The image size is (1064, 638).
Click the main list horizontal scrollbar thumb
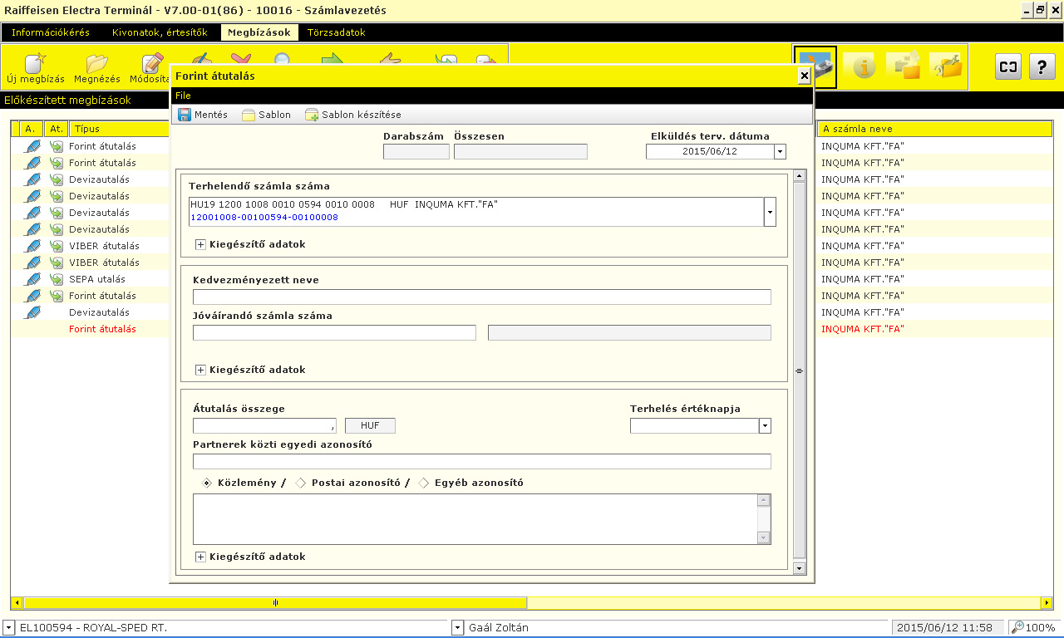[275, 603]
